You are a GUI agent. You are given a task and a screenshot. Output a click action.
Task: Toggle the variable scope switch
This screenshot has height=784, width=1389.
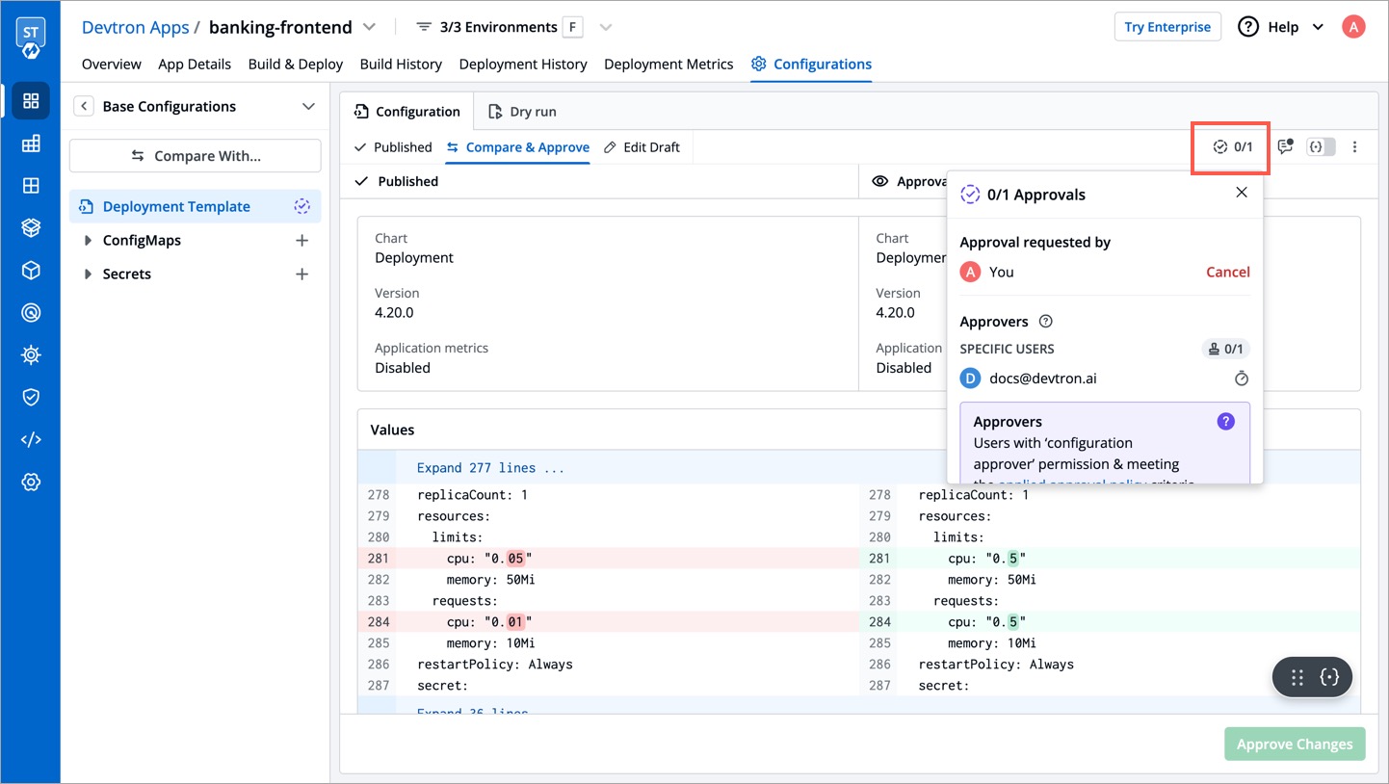1321,147
